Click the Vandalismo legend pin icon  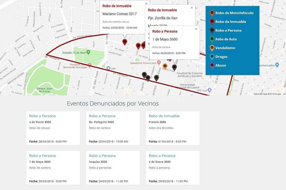tap(212, 48)
